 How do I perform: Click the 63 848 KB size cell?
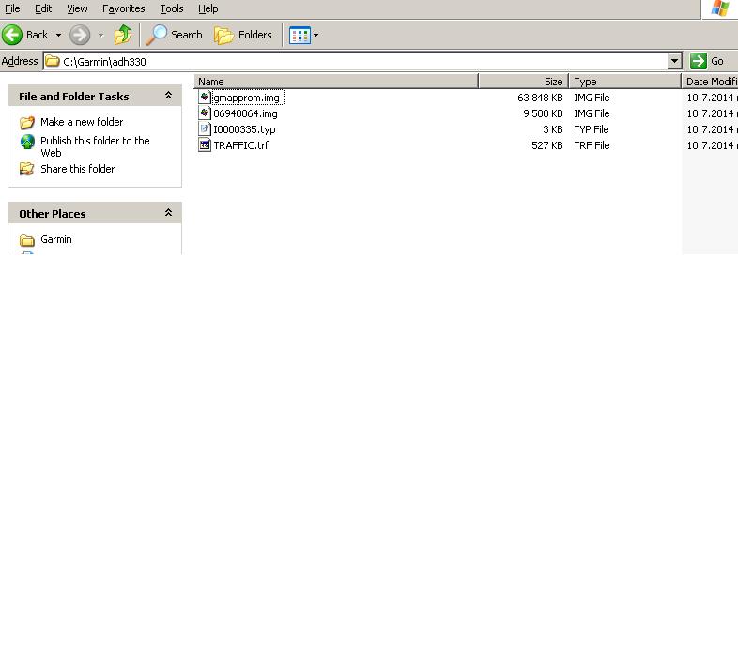tap(540, 98)
